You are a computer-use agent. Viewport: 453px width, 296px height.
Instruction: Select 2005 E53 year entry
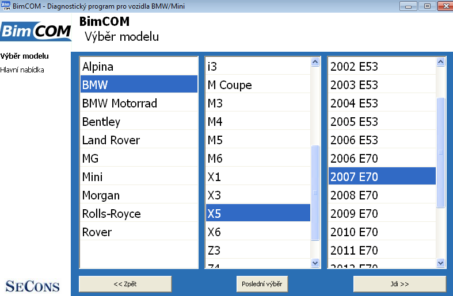(x=382, y=121)
